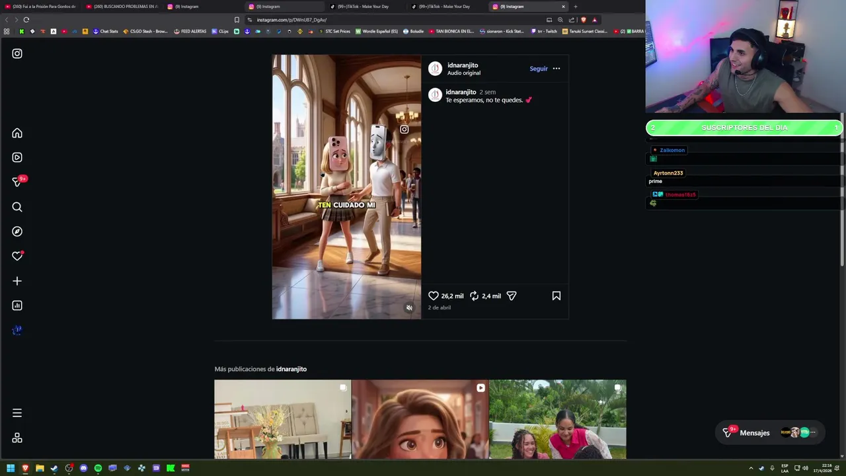Open Instagram home via logo icon
Screen dimensions: 846x476
[17, 54]
